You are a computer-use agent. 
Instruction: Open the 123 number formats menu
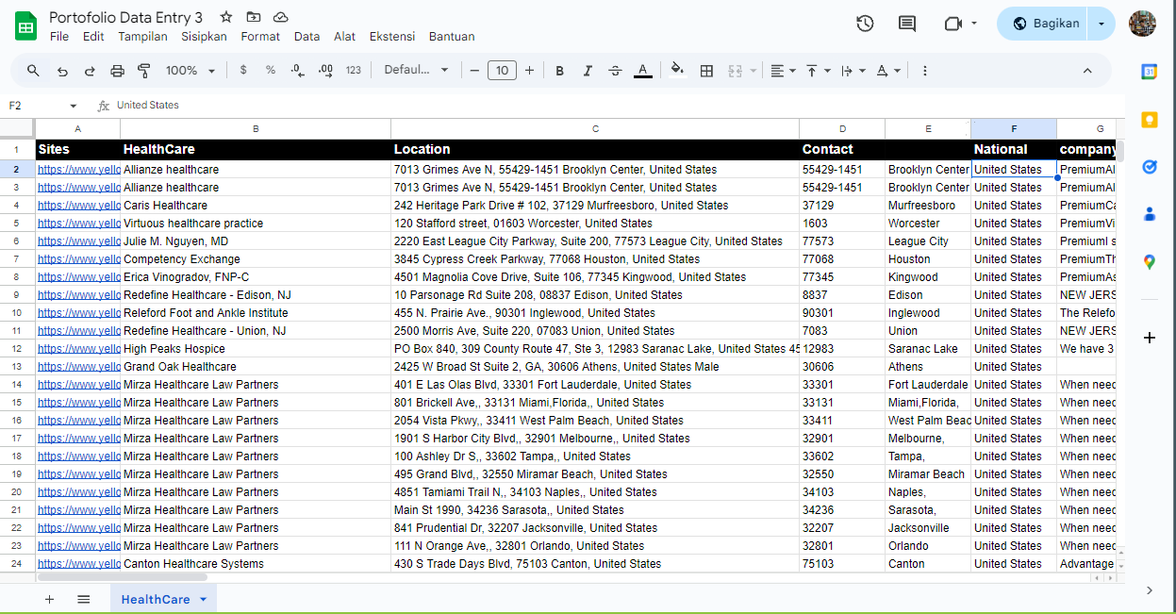coord(354,71)
